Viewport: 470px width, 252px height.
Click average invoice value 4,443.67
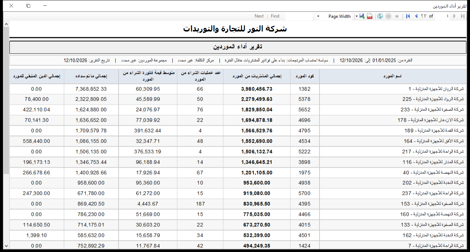click(148, 204)
